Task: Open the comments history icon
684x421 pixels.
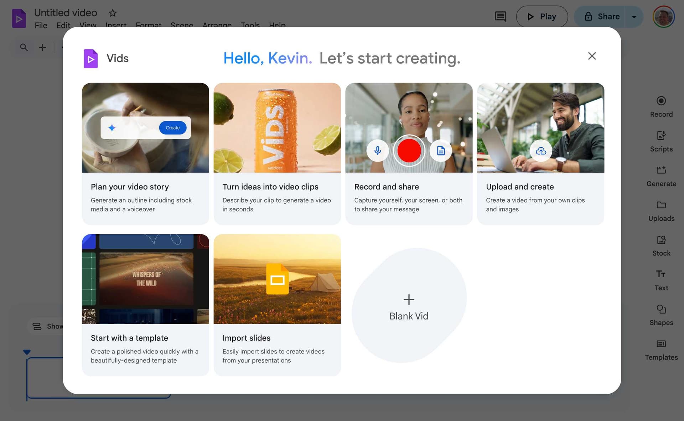Action: pyautogui.click(x=500, y=17)
